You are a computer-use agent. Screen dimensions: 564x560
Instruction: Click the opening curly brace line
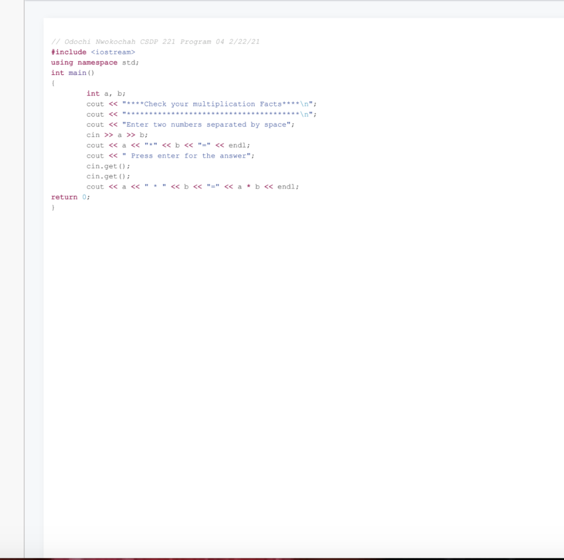tap(53, 83)
